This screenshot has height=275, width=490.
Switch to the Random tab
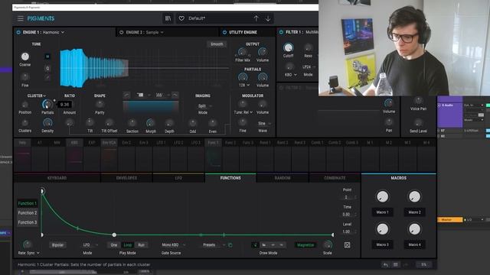pyautogui.click(x=283, y=178)
